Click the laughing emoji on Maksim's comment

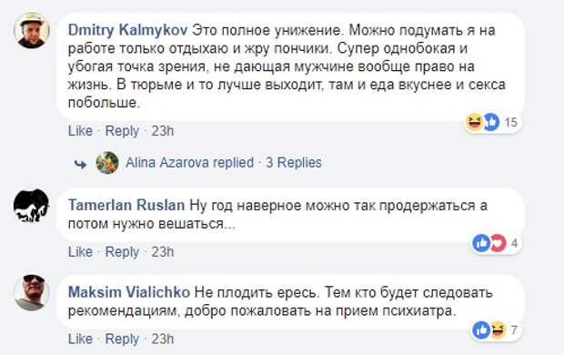point(498,330)
